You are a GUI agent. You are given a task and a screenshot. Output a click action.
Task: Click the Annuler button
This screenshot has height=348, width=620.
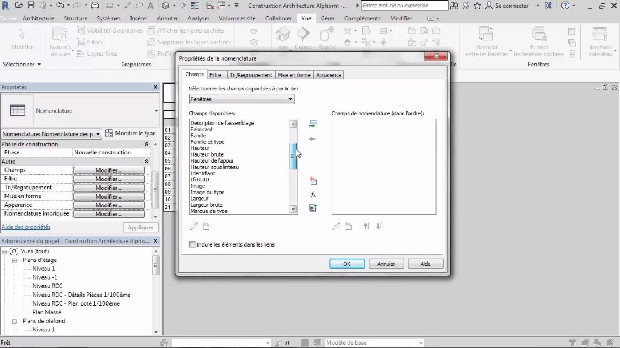click(386, 264)
